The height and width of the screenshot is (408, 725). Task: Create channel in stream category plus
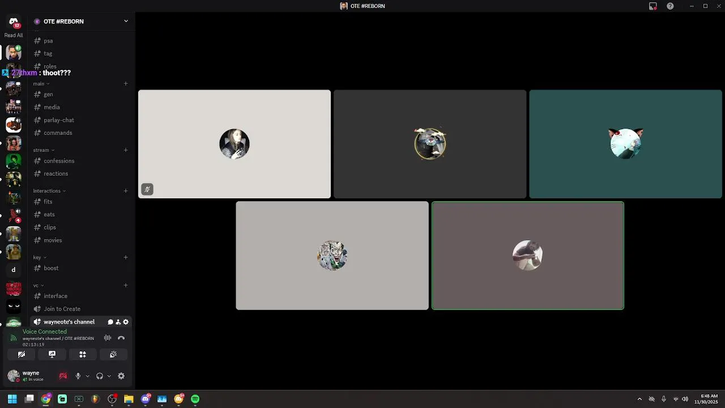click(126, 150)
